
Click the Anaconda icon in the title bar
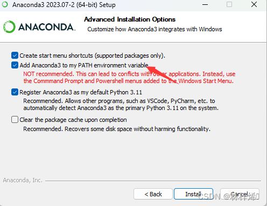point(5,4)
